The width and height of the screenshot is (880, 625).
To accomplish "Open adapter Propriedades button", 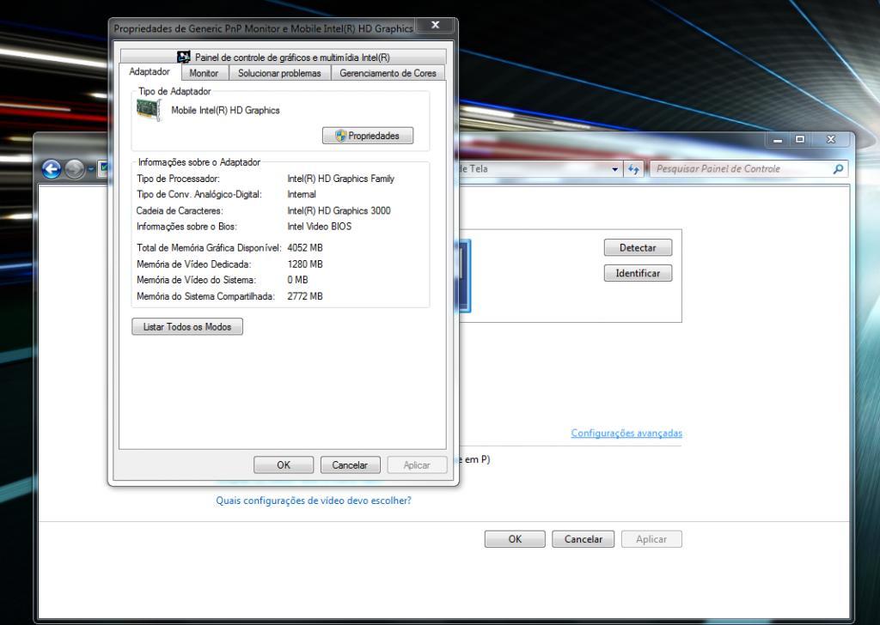I will point(368,136).
